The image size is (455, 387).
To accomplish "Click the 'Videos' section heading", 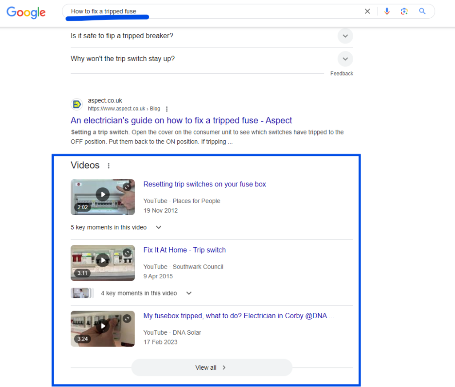I will 85,165.
